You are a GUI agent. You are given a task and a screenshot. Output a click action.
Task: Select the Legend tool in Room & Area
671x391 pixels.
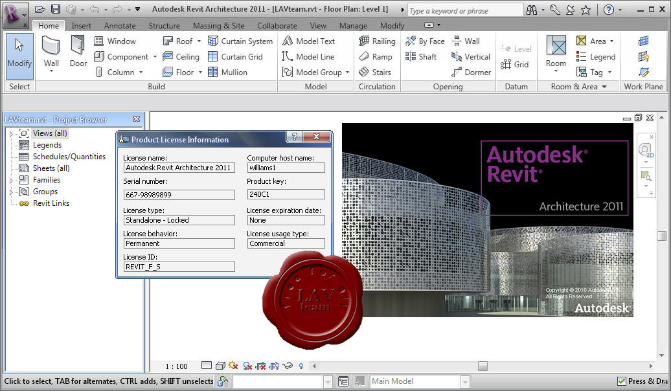(596, 56)
